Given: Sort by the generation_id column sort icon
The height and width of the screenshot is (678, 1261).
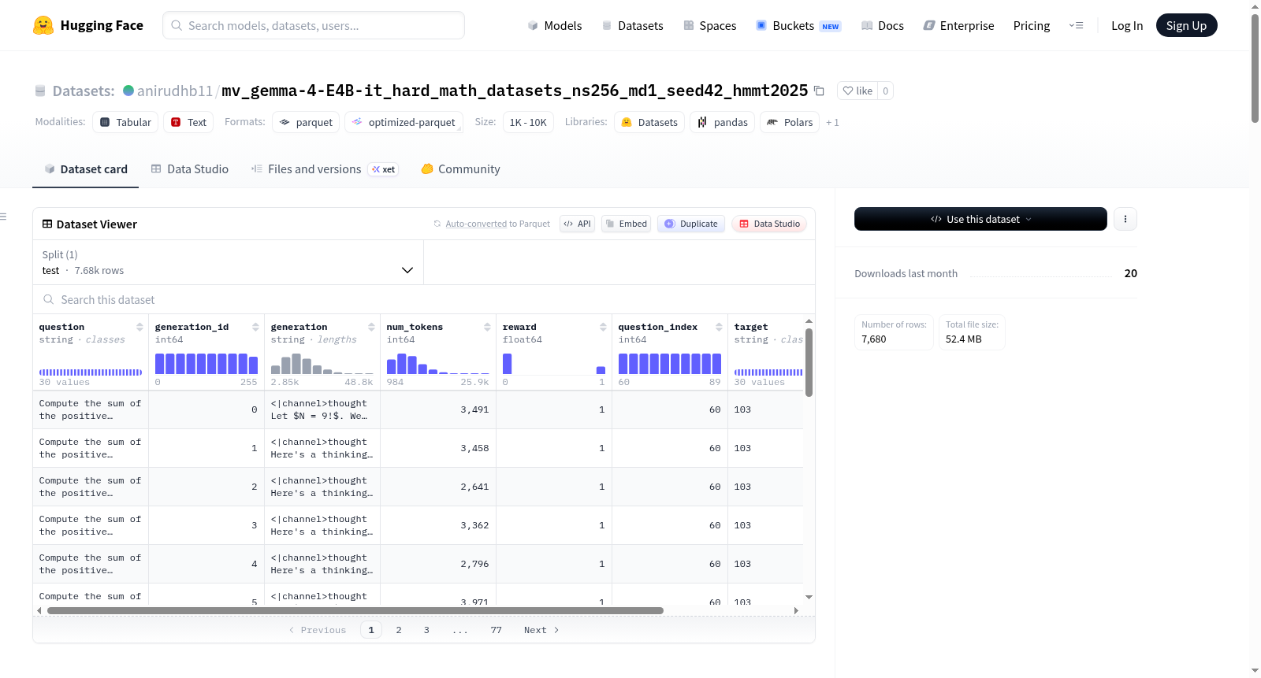Looking at the screenshot, I should pos(255,327).
